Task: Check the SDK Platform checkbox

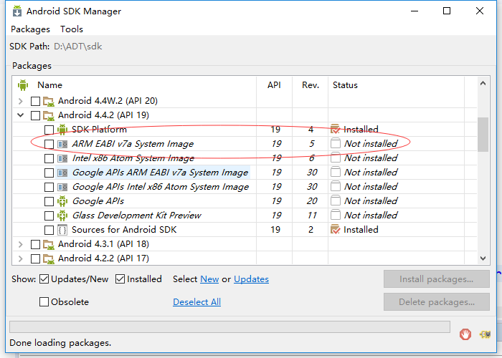Action: 49,130
